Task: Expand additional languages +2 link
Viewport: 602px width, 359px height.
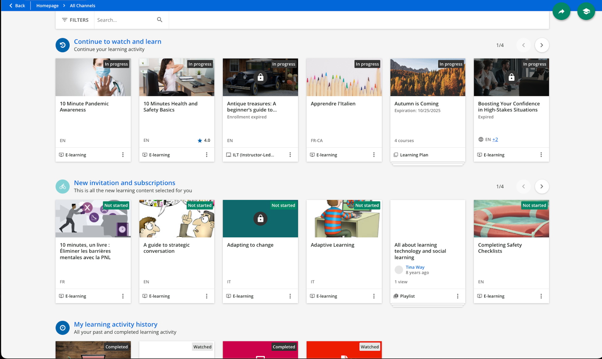Action: pyautogui.click(x=495, y=139)
